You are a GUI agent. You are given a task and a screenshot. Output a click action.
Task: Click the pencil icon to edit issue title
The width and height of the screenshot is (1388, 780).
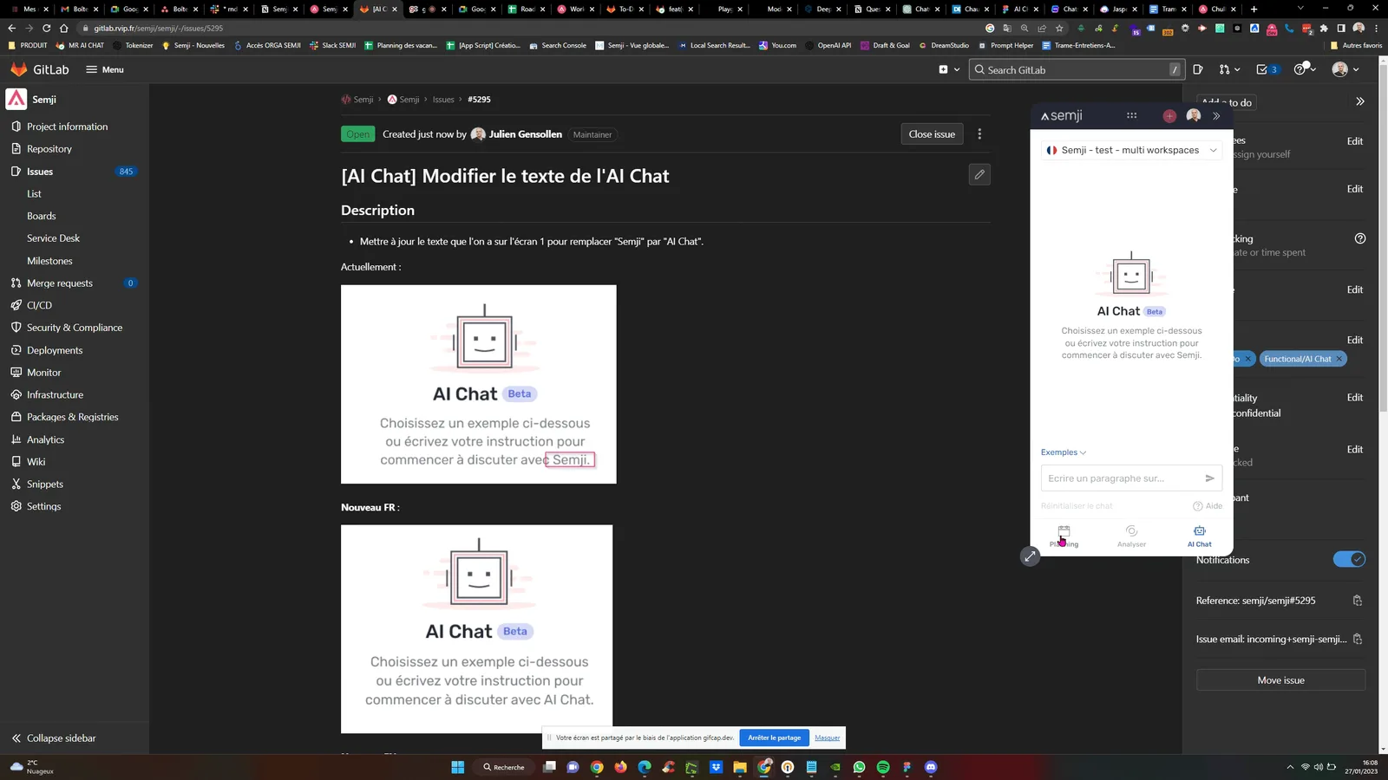(x=979, y=175)
